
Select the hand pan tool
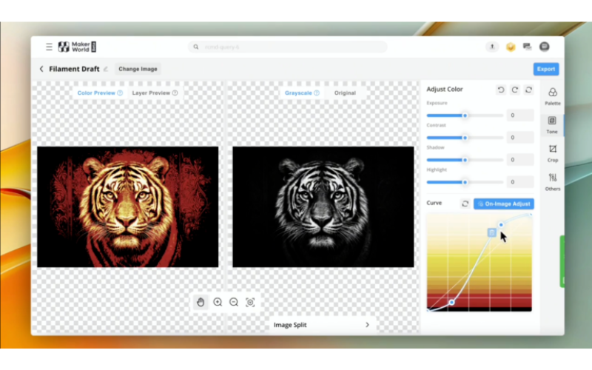[201, 302]
